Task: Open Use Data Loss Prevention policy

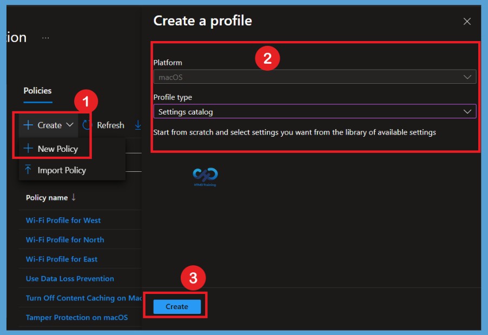Action: coord(70,278)
